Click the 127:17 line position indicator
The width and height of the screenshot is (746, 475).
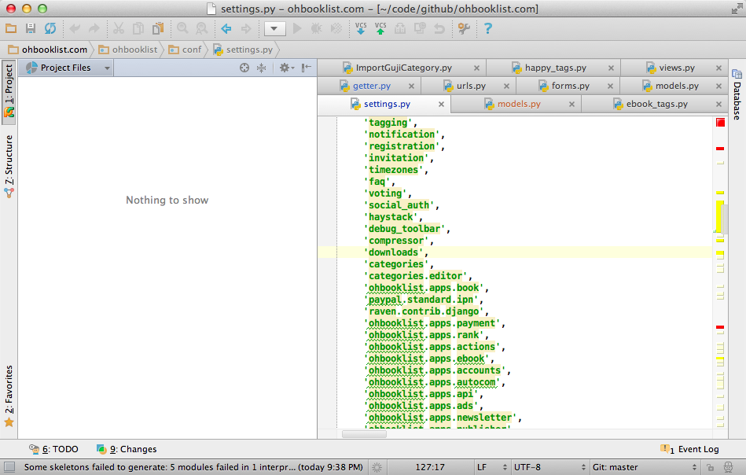coord(430,467)
